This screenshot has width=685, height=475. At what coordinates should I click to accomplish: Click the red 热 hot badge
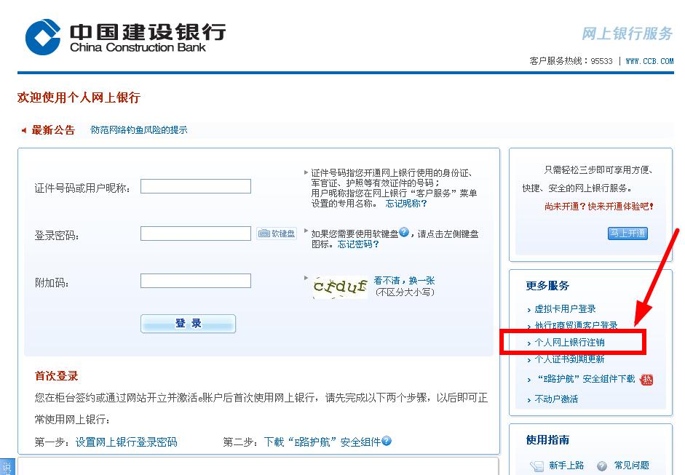click(x=646, y=380)
